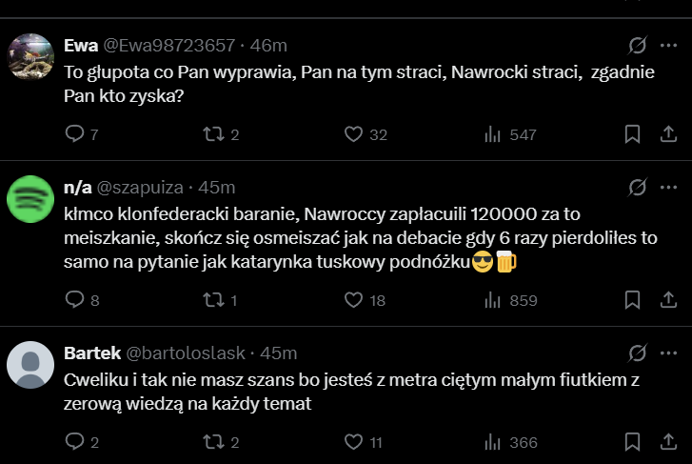The height and width of the screenshot is (464, 692).
Task: Like Ewa's tweet with 32 likes
Action: 353,134
